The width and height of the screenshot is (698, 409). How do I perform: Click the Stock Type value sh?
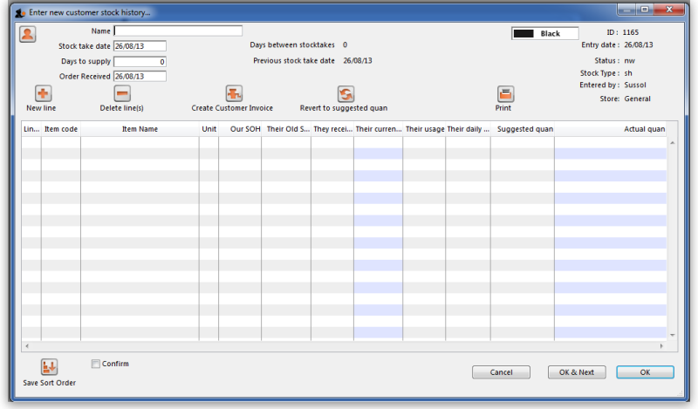pyautogui.click(x=628, y=73)
